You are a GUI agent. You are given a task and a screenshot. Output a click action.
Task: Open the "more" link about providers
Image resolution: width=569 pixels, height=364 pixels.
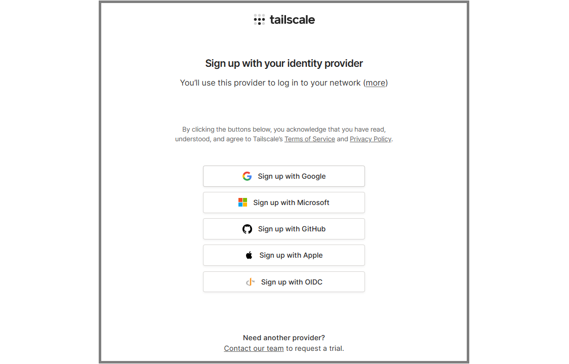375,83
